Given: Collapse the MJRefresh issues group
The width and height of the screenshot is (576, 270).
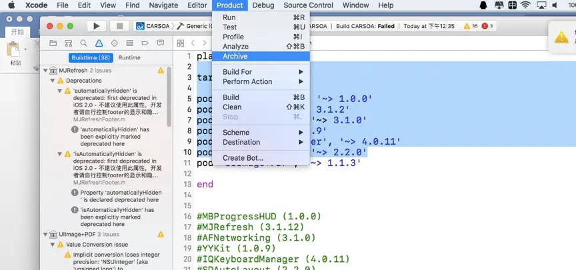Looking at the screenshot, I should [45, 70].
